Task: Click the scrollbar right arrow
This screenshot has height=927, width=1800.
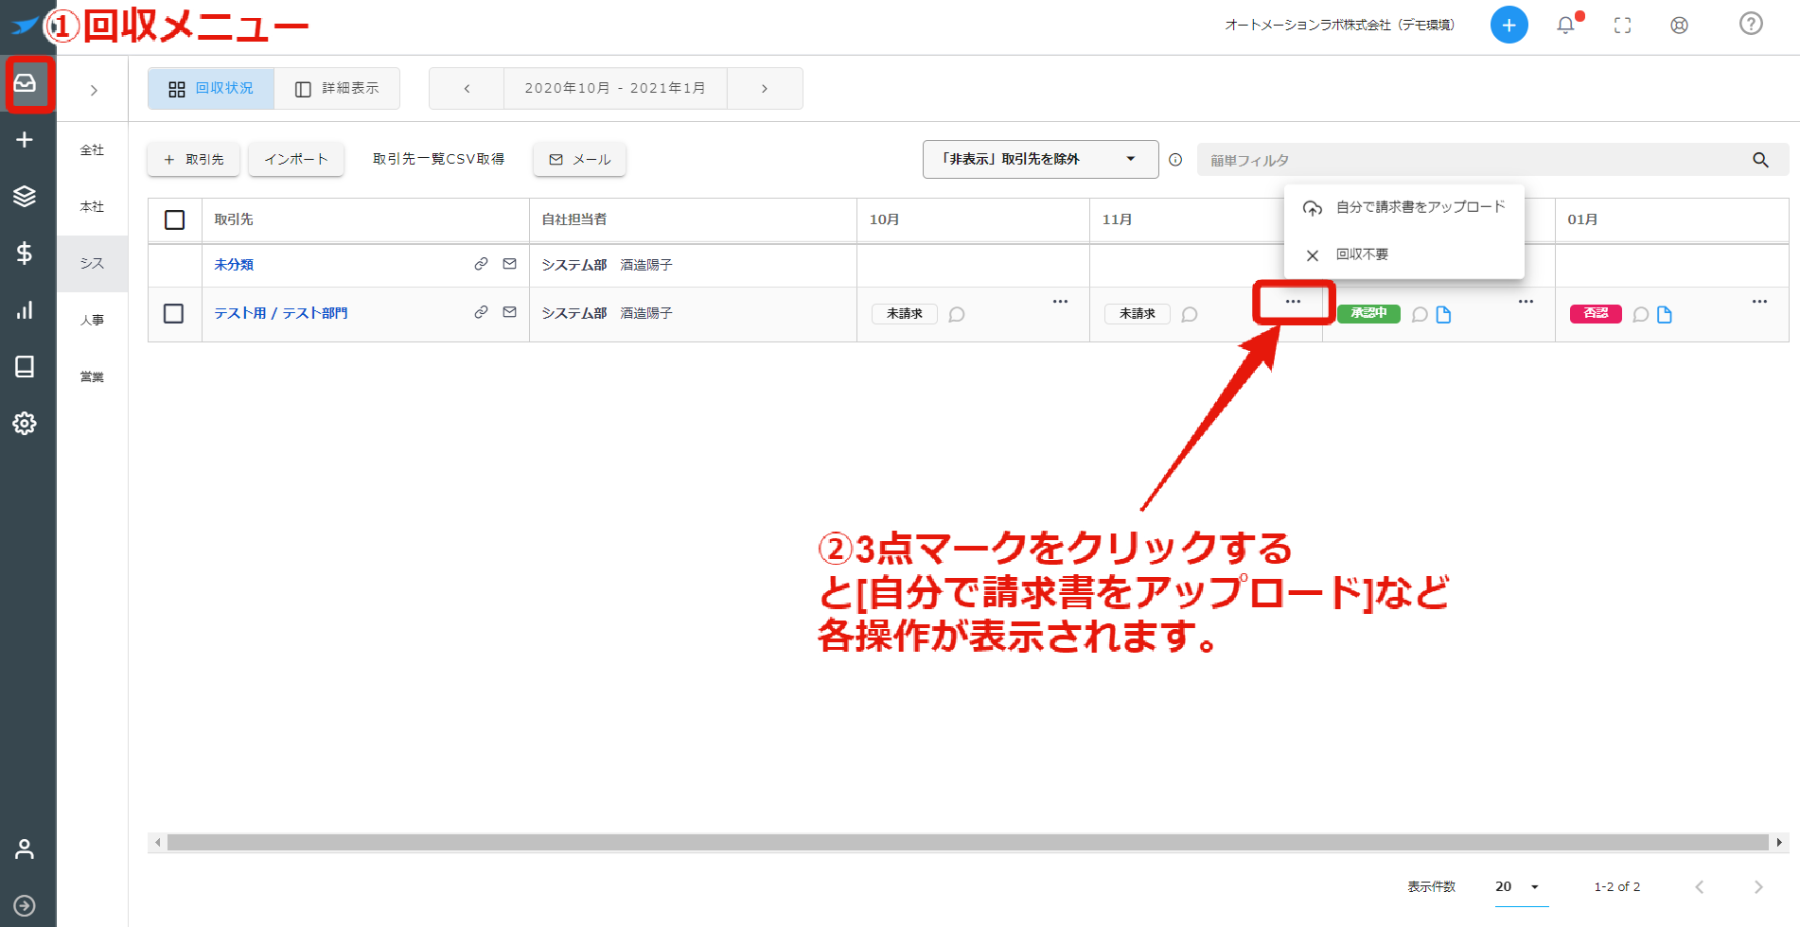Action: tap(1779, 842)
